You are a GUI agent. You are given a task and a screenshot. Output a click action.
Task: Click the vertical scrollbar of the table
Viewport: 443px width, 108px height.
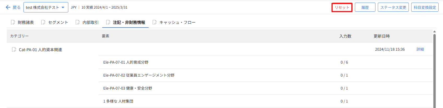pyautogui.click(x=434, y=70)
